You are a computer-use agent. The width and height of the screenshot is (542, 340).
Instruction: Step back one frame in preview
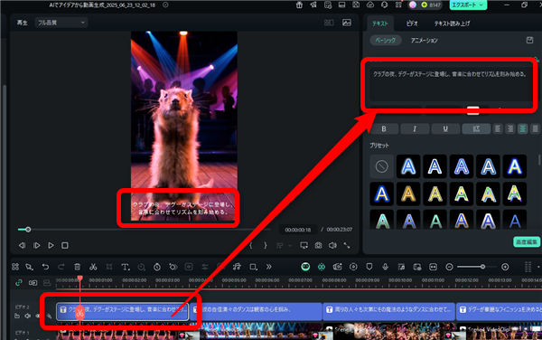point(22,245)
